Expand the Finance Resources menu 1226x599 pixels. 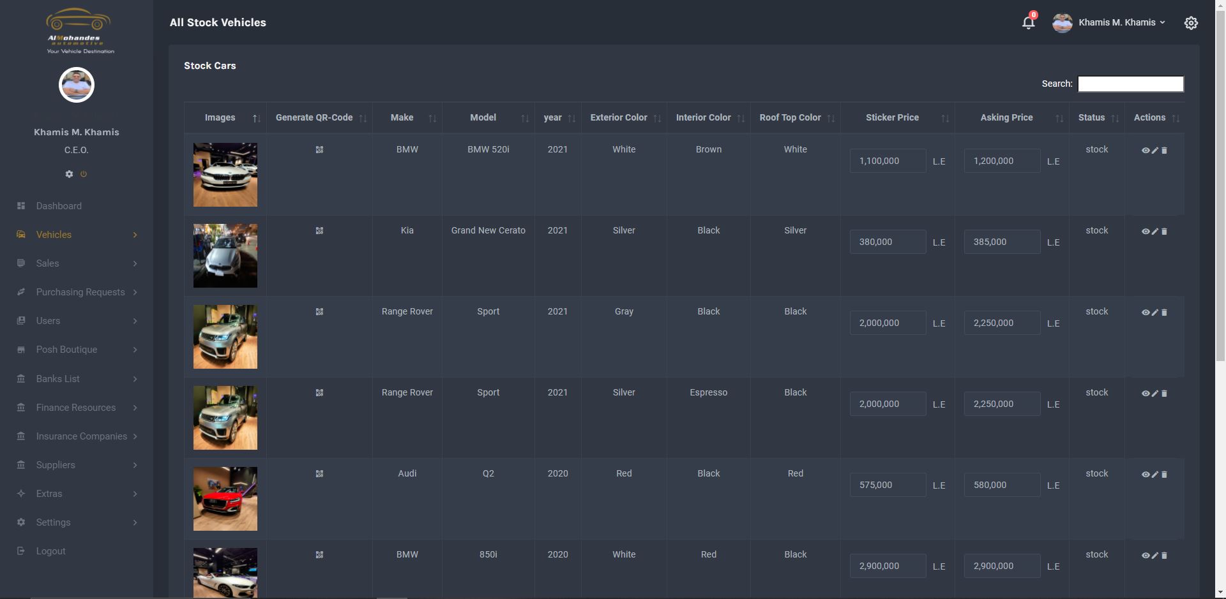pos(77,408)
